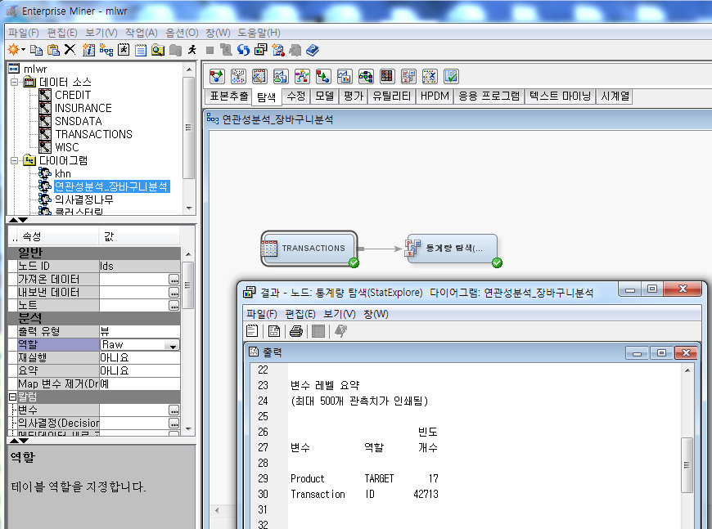Screen dimensions: 712x529
Task: Select the SOM/Kohonen colored grid icon
Action: point(387,76)
